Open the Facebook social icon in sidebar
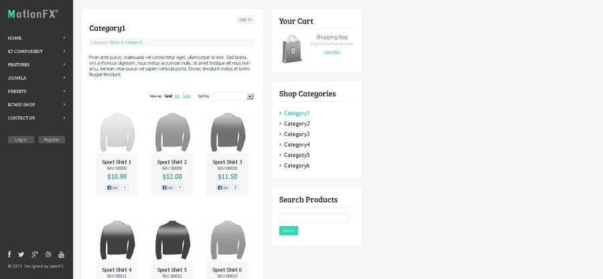Image resolution: width=603 pixels, height=279 pixels. pyautogui.click(x=9, y=254)
